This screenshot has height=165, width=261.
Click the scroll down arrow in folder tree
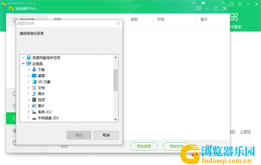116,119
